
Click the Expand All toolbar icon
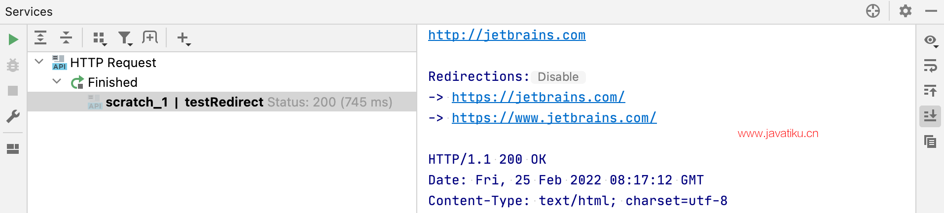click(x=40, y=37)
